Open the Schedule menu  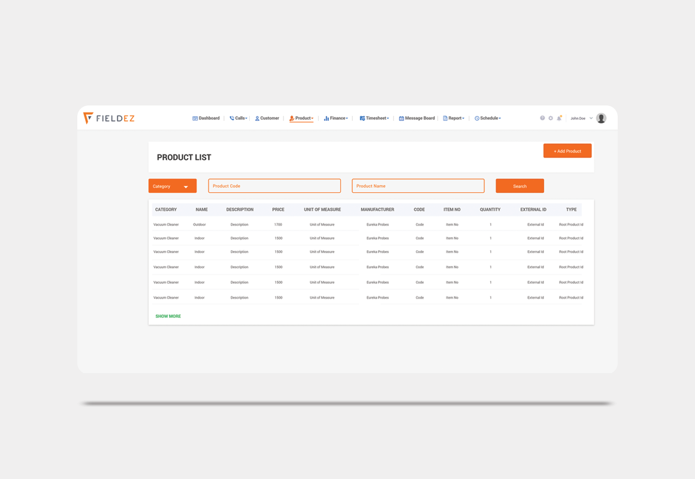point(488,119)
